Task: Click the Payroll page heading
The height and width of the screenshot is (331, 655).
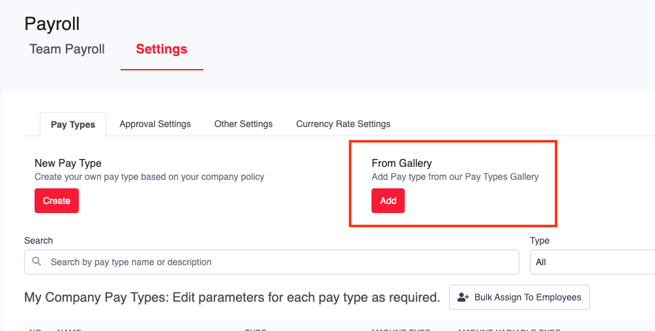Action: [x=51, y=24]
